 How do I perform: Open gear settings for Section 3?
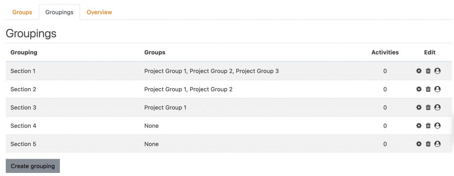pyautogui.click(x=419, y=108)
